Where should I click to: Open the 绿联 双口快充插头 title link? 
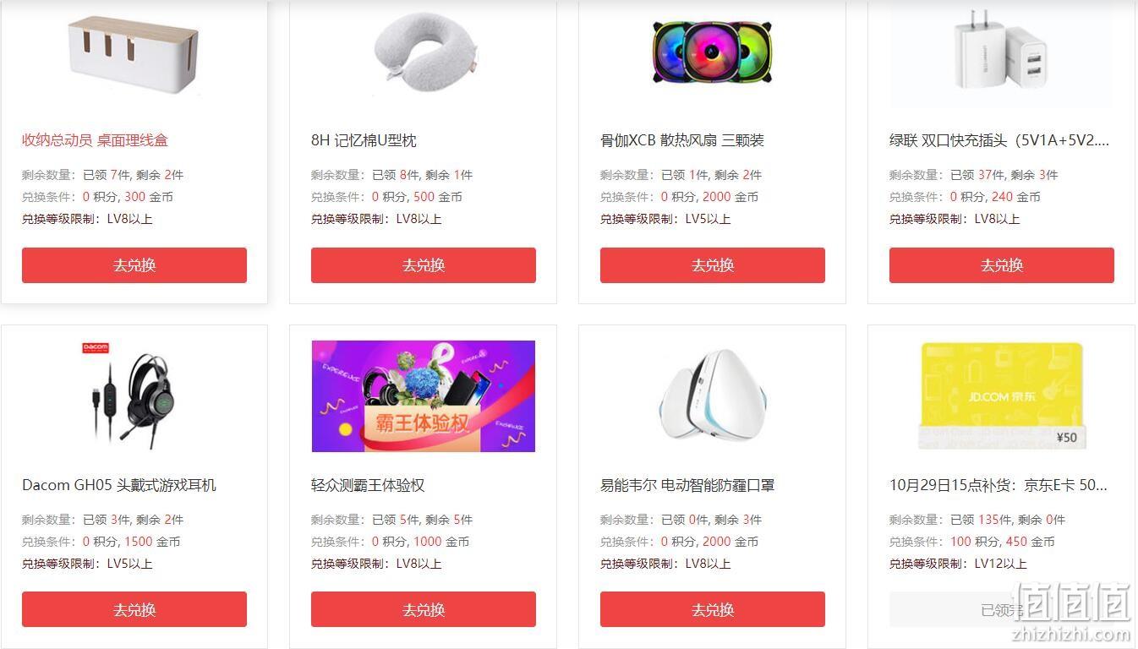tap(999, 140)
